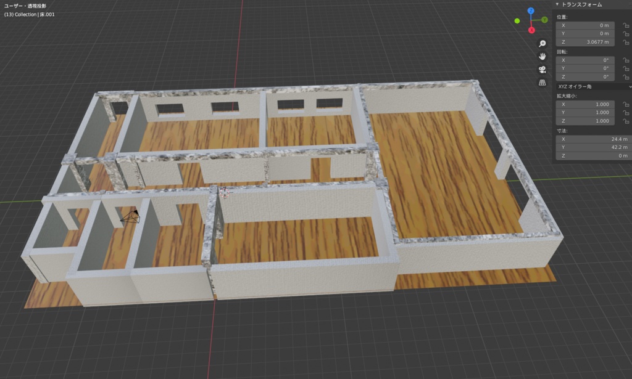Screen dimensions: 632x379
Task: Click the blue Z axis on the navigation gizmo
Action: click(x=531, y=10)
